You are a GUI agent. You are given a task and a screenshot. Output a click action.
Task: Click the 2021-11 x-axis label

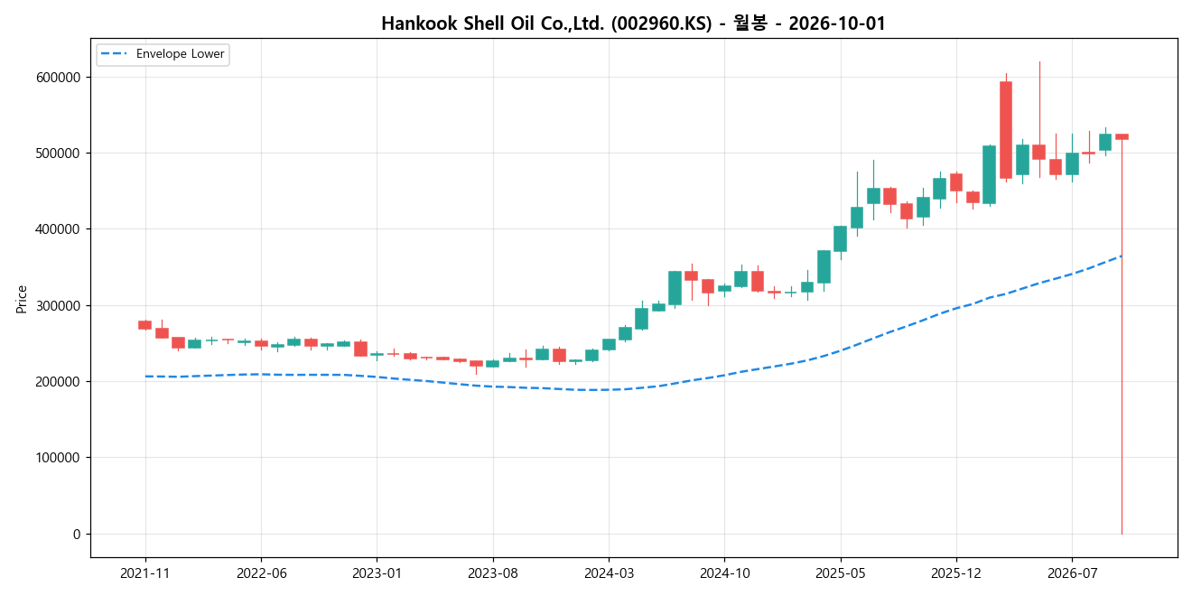pos(145,573)
